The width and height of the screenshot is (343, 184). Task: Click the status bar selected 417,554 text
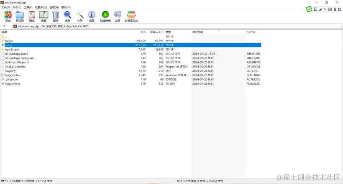point(31,181)
